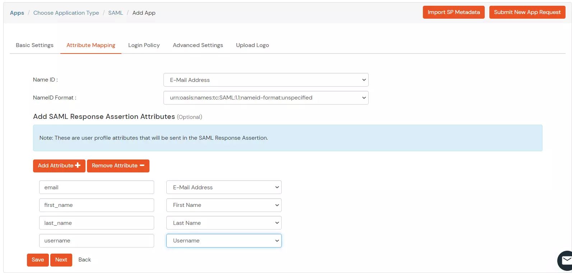Screen dimensions: 572x273
Task: Click the Back link
Action: (84, 260)
